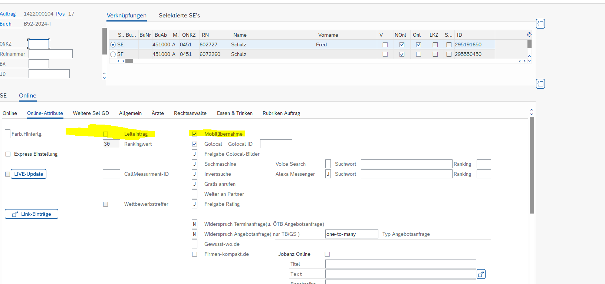Select the Online-Attribute subtab
This screenshot has width=605, height=284.
tap(45, 113)
